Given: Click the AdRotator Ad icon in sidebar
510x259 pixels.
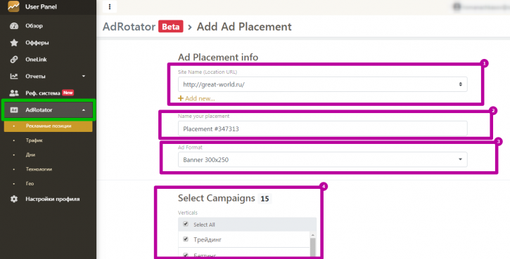Looking at the screenshot, I should (x=14, y=110).
